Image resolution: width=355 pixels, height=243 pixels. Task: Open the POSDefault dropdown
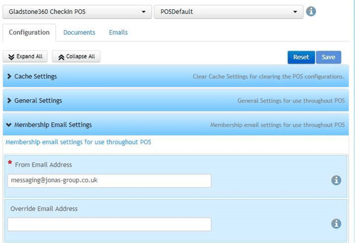point(229,12)
